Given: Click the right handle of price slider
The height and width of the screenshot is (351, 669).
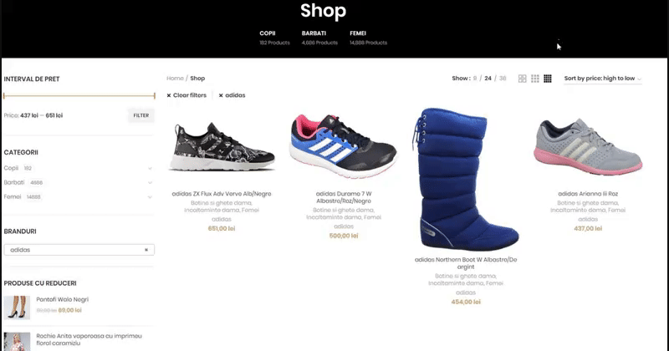Looking at the screenshot, I should click(x=154, y=96).
